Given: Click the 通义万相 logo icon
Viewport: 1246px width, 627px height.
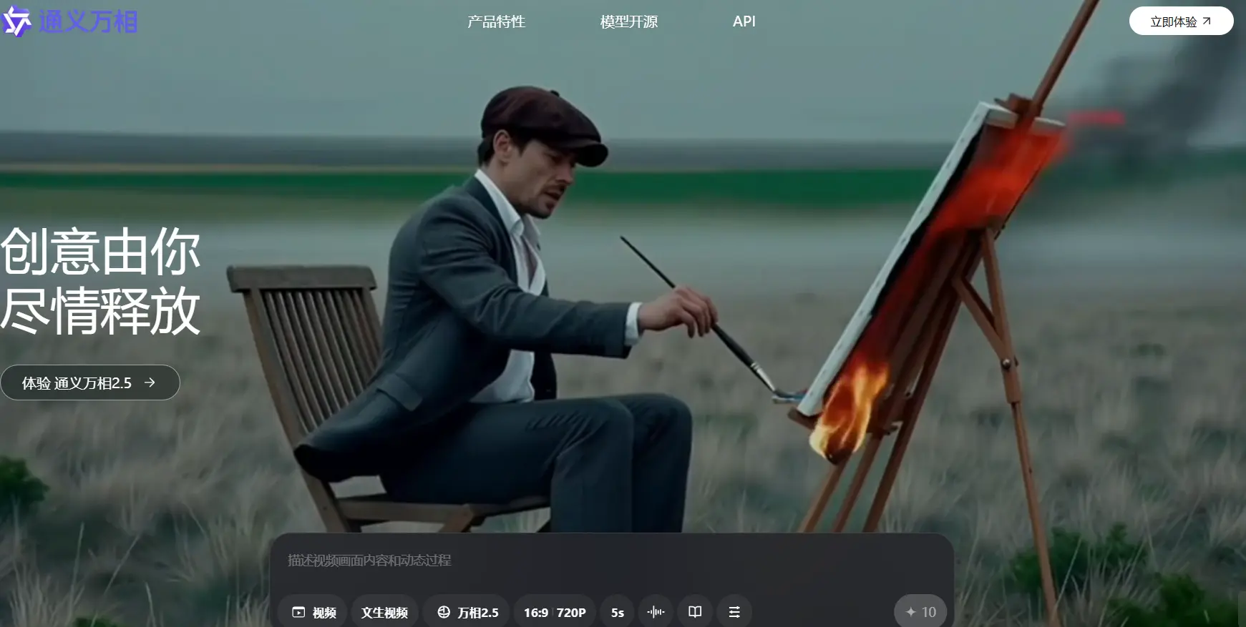Looking at the screenshot, I should 16,21.
